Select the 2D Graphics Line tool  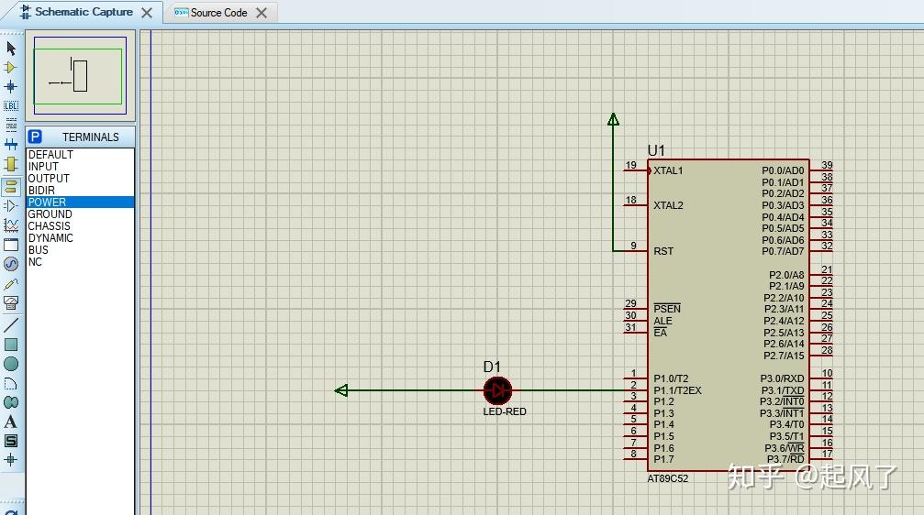[11, 324]
